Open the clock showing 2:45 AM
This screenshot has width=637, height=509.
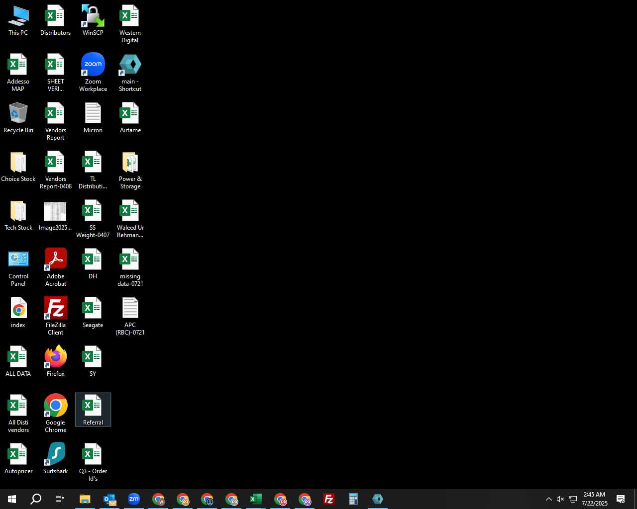click(594, 499)
